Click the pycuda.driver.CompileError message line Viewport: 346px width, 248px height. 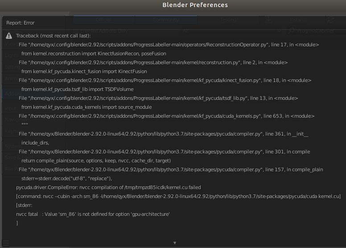pyautogui.click(x=108, y=187)
